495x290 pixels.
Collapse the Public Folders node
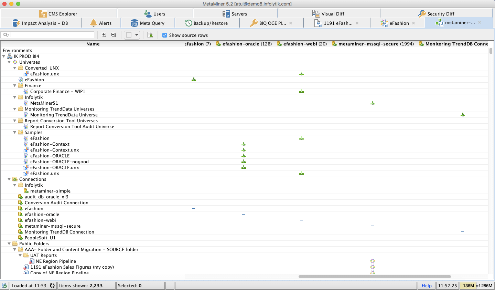click(9, 244)
